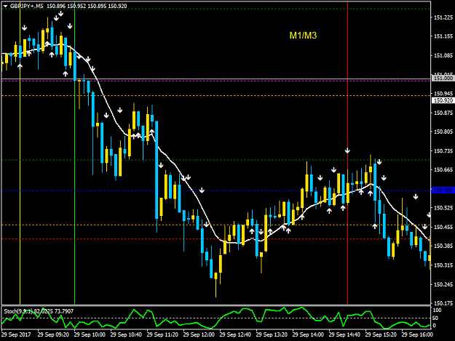Image resolution: width=455 pixels, height=341 pixels.
Task: Click the 29 Sep 12:00 time label
Action: tap(199, 334)
